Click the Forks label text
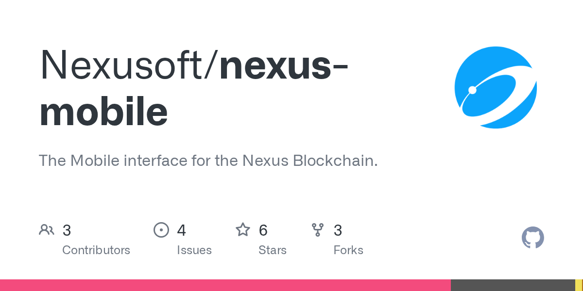Image resolution: width=583 pixels, height=291 pixels. pos(348,250)
